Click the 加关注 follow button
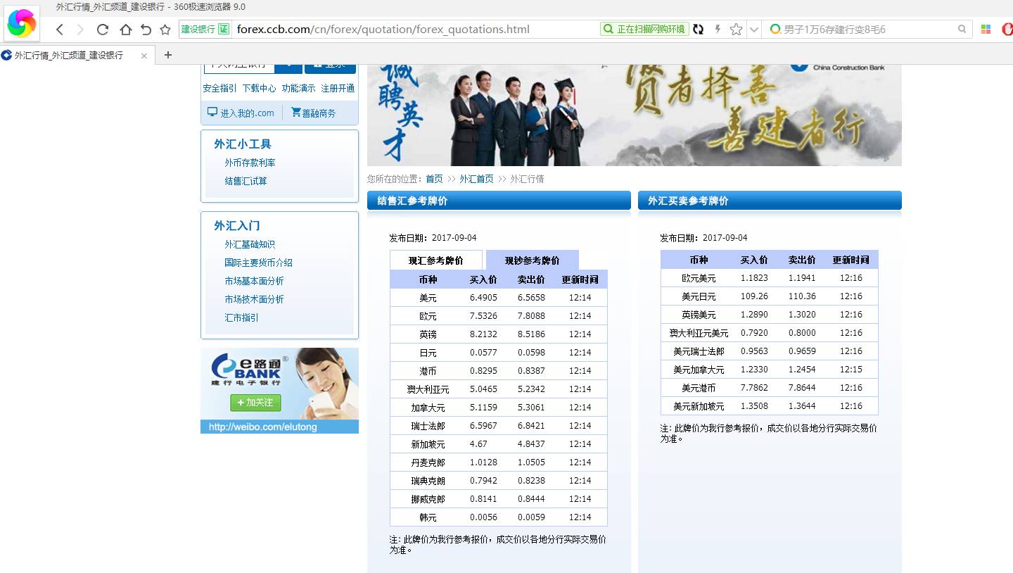Image resolution: width=1013 pixels, height=573 pixels. [255, 403]
